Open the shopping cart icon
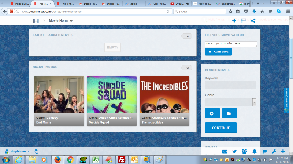 264,152
